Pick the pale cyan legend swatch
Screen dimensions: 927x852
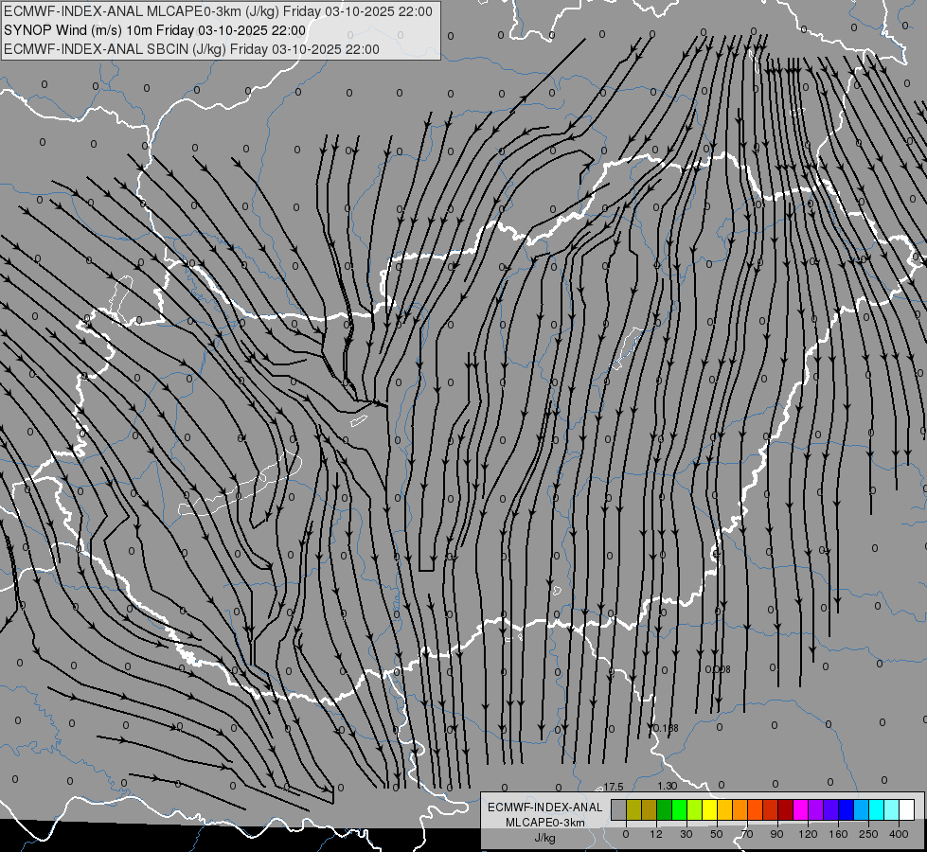tap(892, 810)
